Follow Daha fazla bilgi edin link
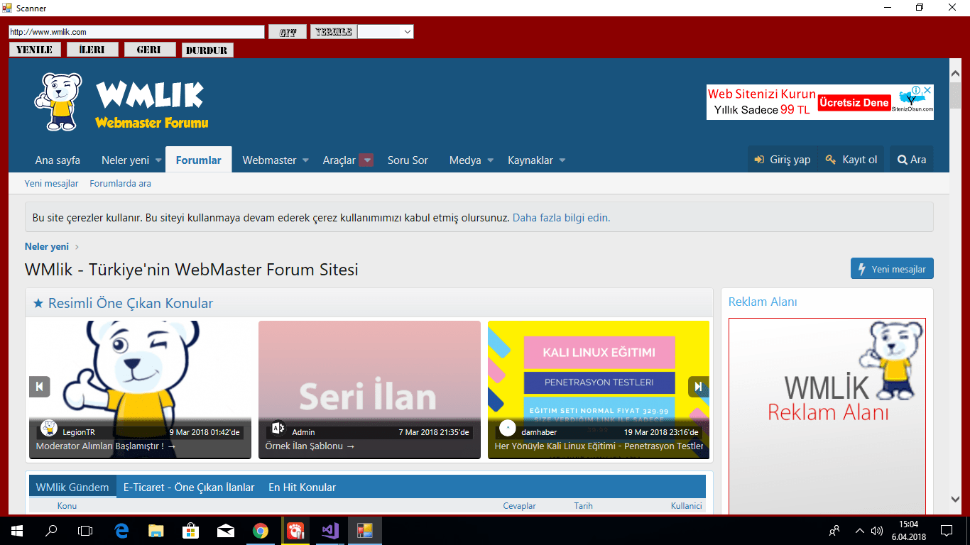The height and width of the screenshot is (545, 970). 561,218
